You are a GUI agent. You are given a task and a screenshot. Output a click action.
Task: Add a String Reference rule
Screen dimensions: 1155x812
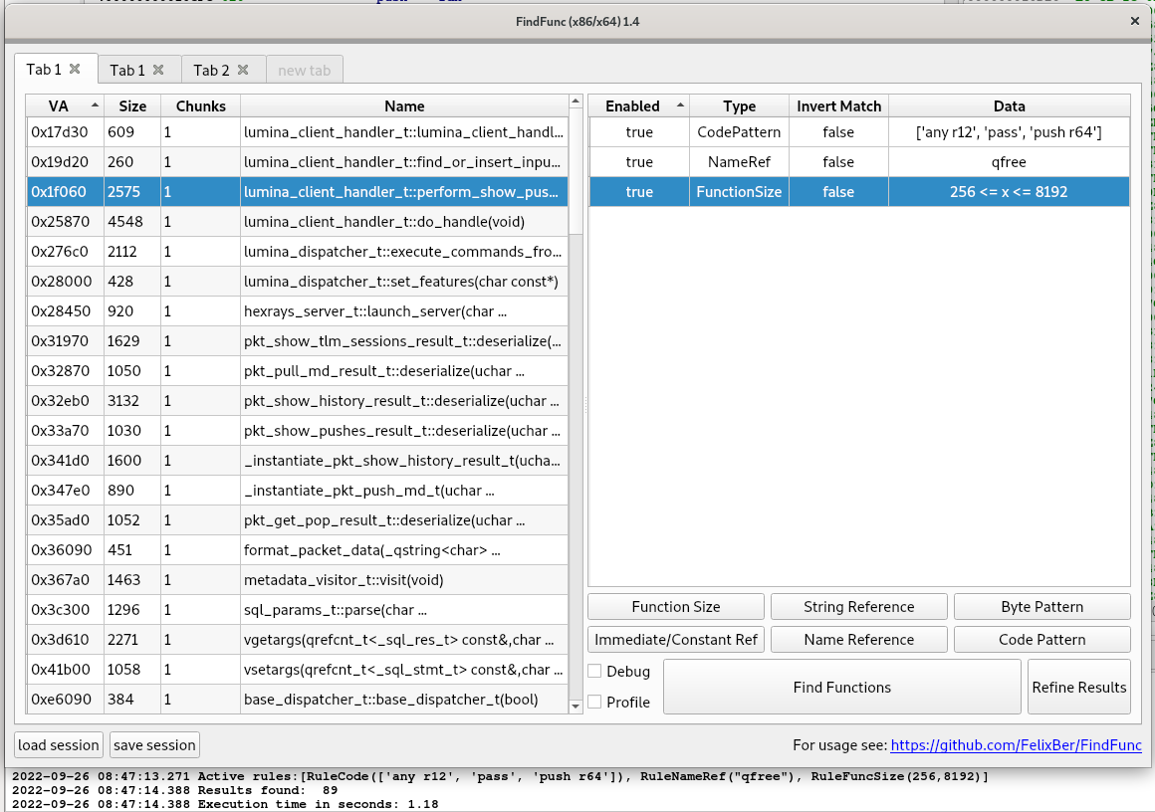858,607
